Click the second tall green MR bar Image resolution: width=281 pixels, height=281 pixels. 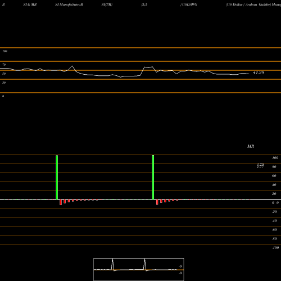pyautogui.click(x=153, y=177)
